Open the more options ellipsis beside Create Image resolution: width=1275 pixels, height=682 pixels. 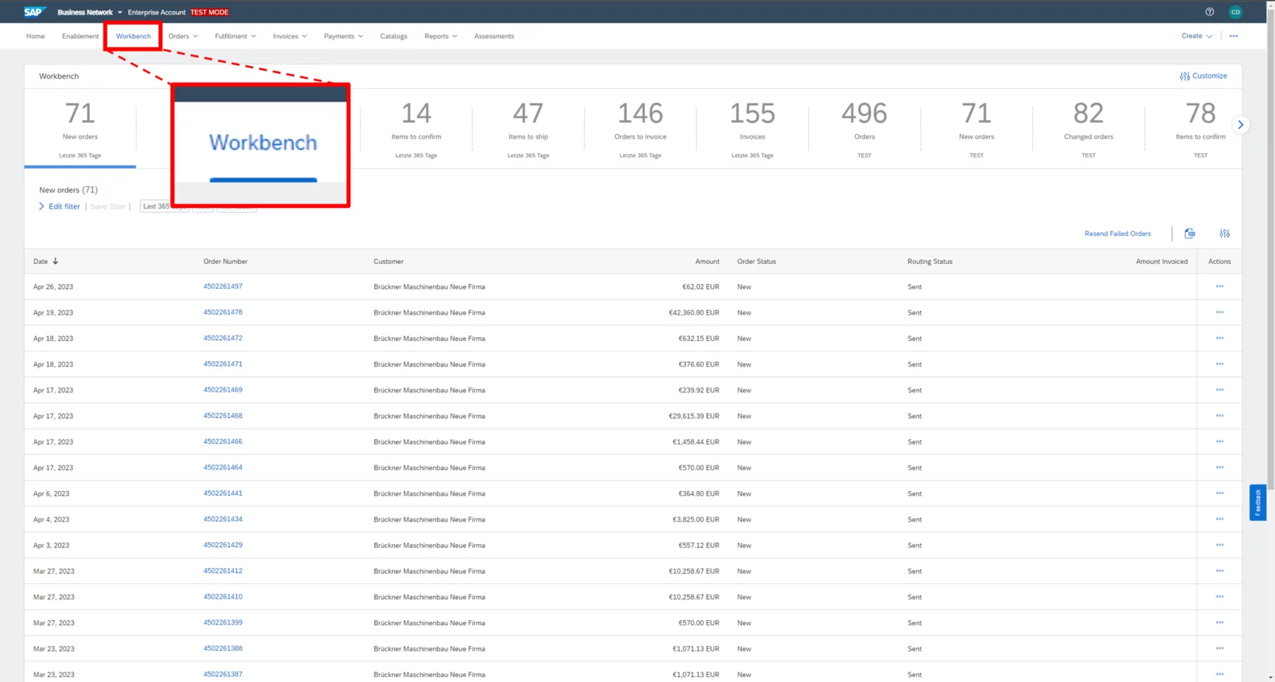[x=1233, y=36]
